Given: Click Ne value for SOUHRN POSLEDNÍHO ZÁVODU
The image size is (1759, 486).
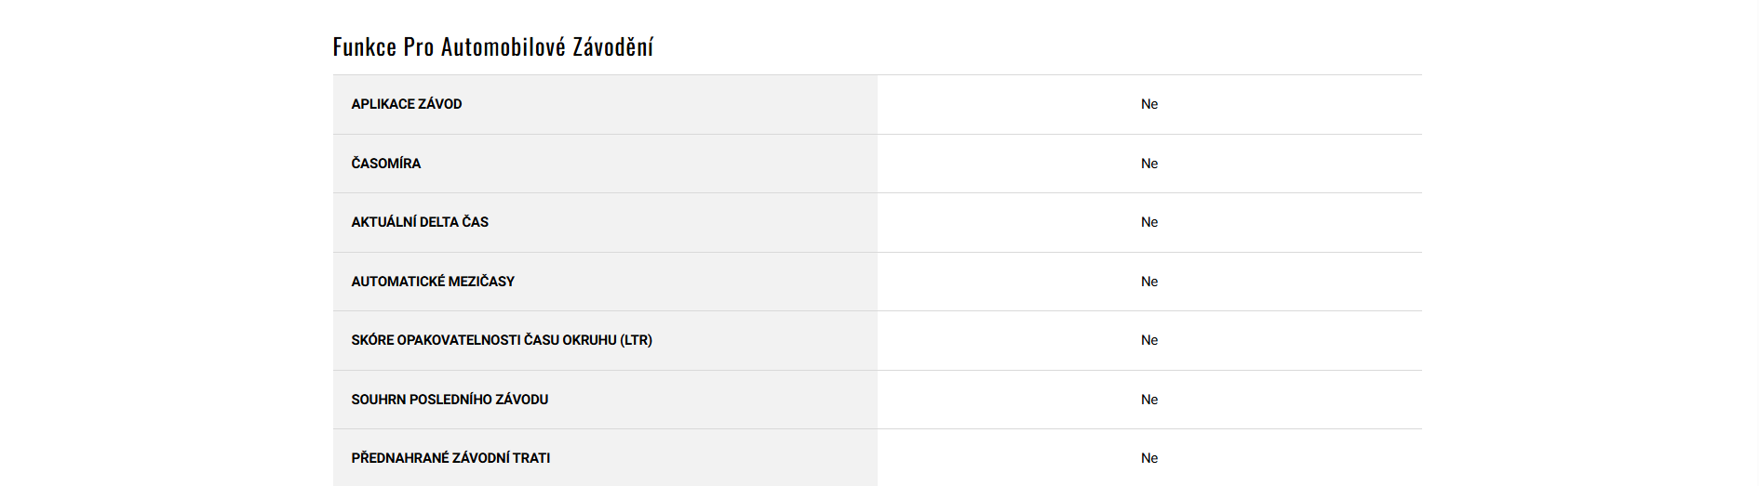Looking at the screenshot, I should tap(1149, 400).
